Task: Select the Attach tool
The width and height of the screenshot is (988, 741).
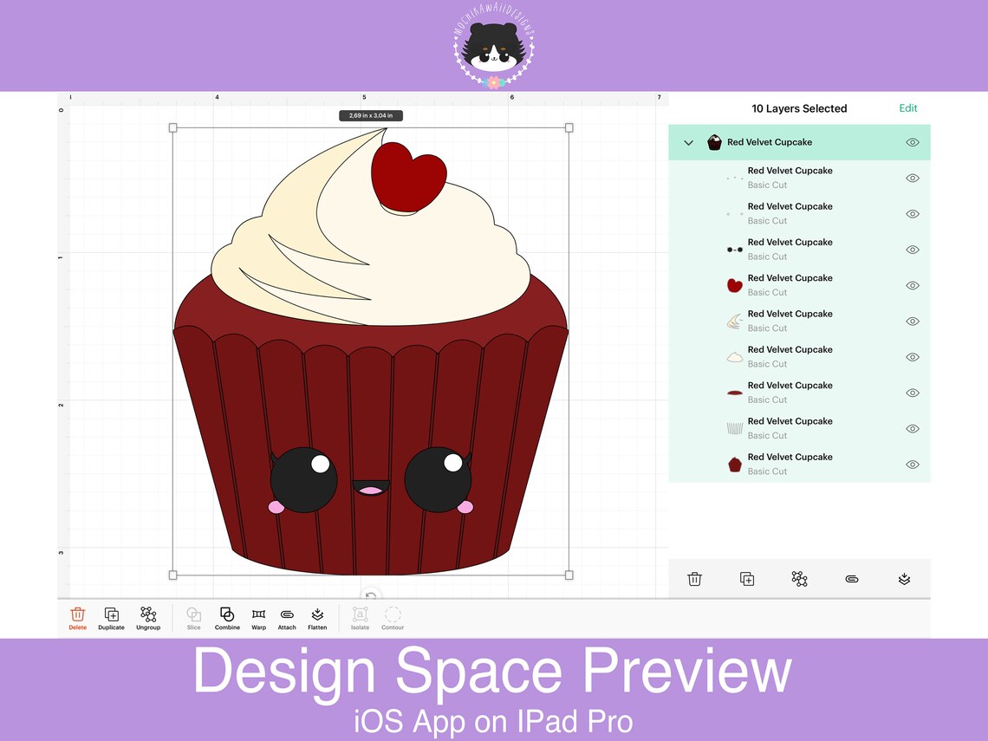Action: pyautogui.click(x=287, y=617)
